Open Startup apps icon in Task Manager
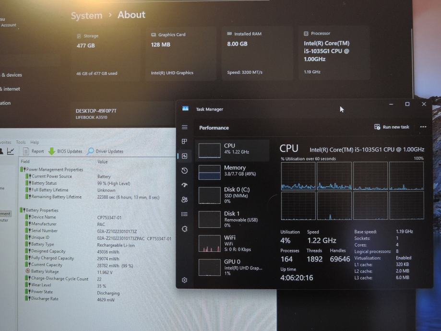Image resolution: width=441 pixels, height=331 pixels. (x=184, y=185)
